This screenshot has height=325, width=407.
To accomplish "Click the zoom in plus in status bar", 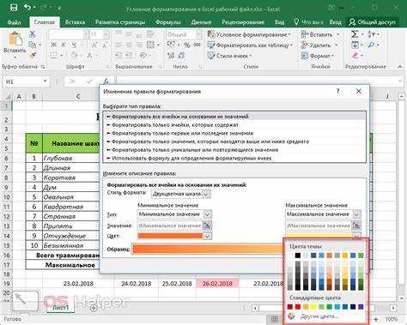I will [376, 319].
